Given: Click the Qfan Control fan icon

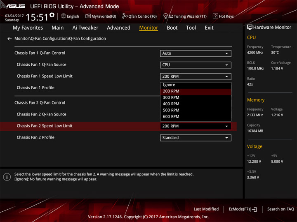Looking at the screenshot, I should [x=125, y=16].
